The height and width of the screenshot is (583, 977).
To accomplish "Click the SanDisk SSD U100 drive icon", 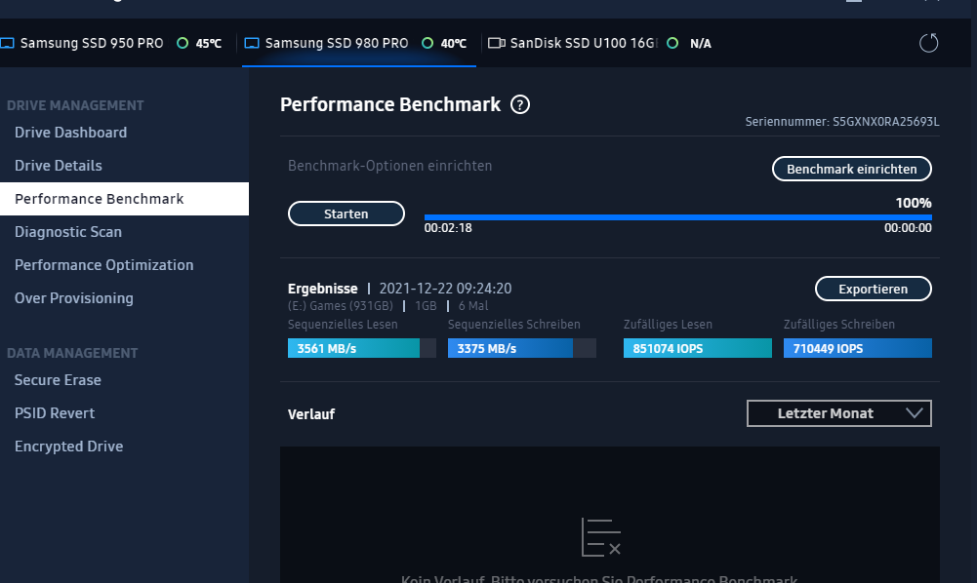I will pos(497,43).
